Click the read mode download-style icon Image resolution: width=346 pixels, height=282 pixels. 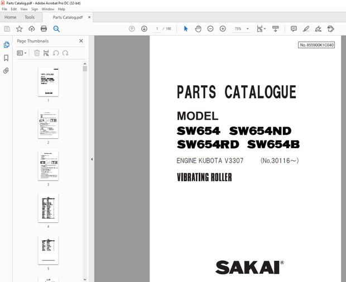(x=275, y=29)
